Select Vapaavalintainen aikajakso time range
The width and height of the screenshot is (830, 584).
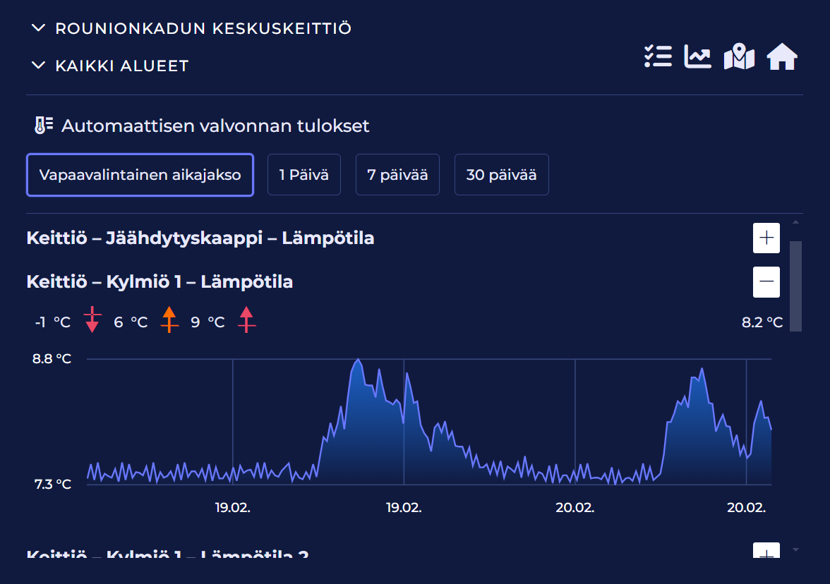(x=140, y=174)
